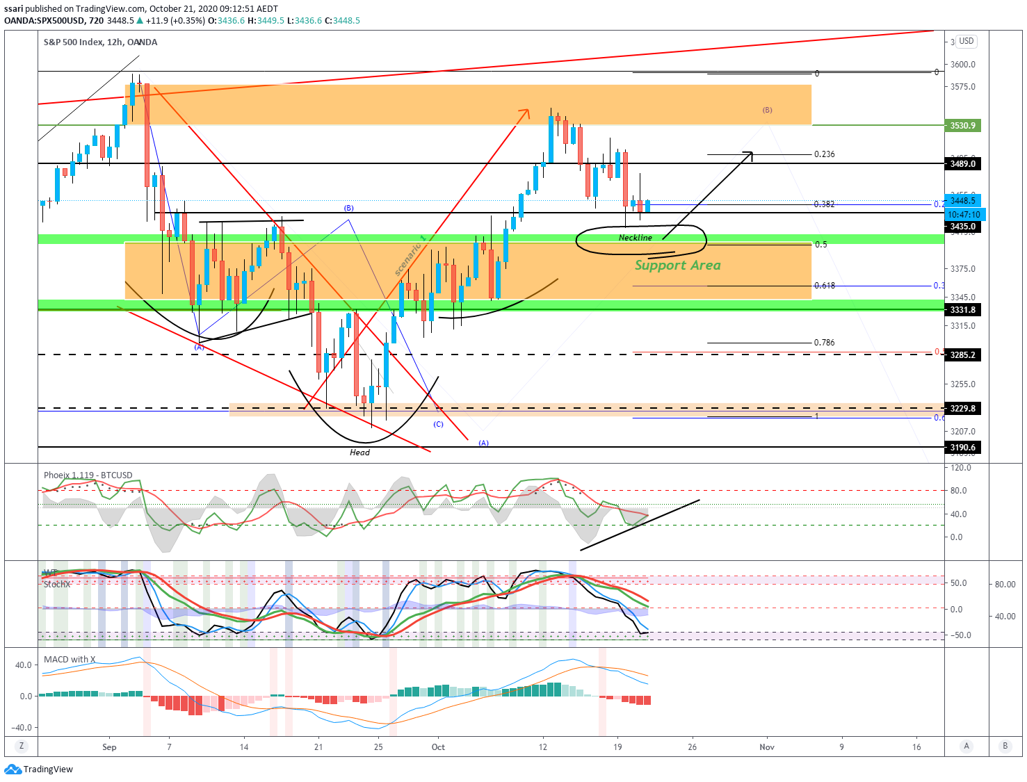The height and width of the screenshot is (782, 1027).
Task: Click the -50.0 value on StochX axis
Action: (960, 635)
